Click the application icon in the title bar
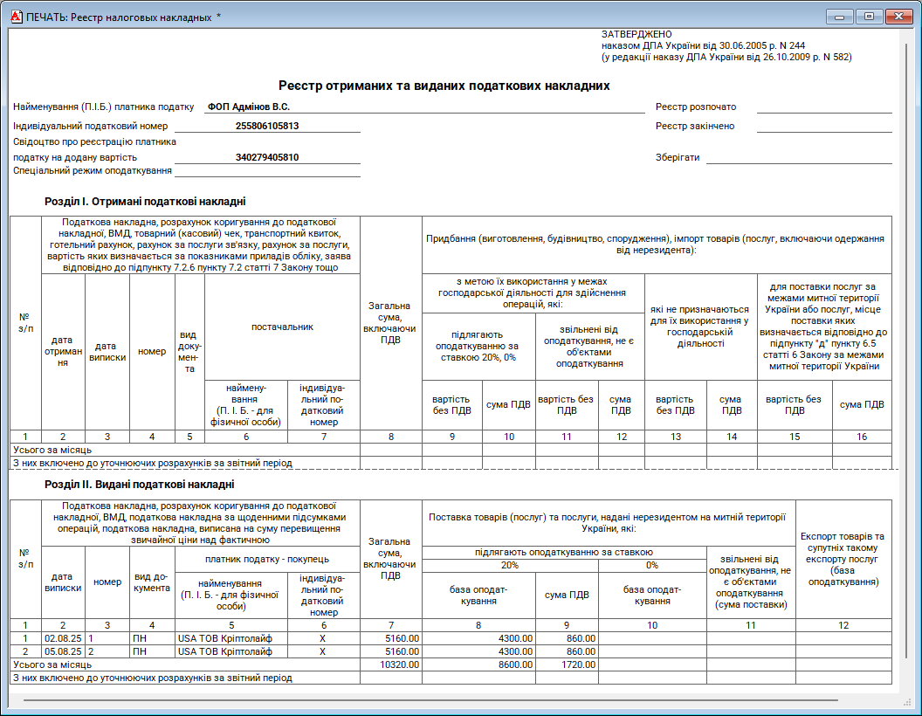 tap(15, 17)
